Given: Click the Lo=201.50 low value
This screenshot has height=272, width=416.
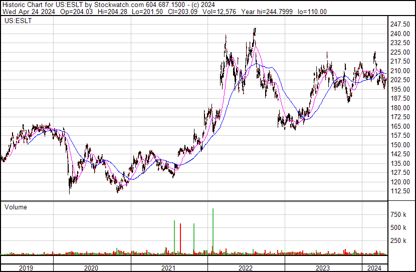Looking at the screenshot, I should coord(147,12).
